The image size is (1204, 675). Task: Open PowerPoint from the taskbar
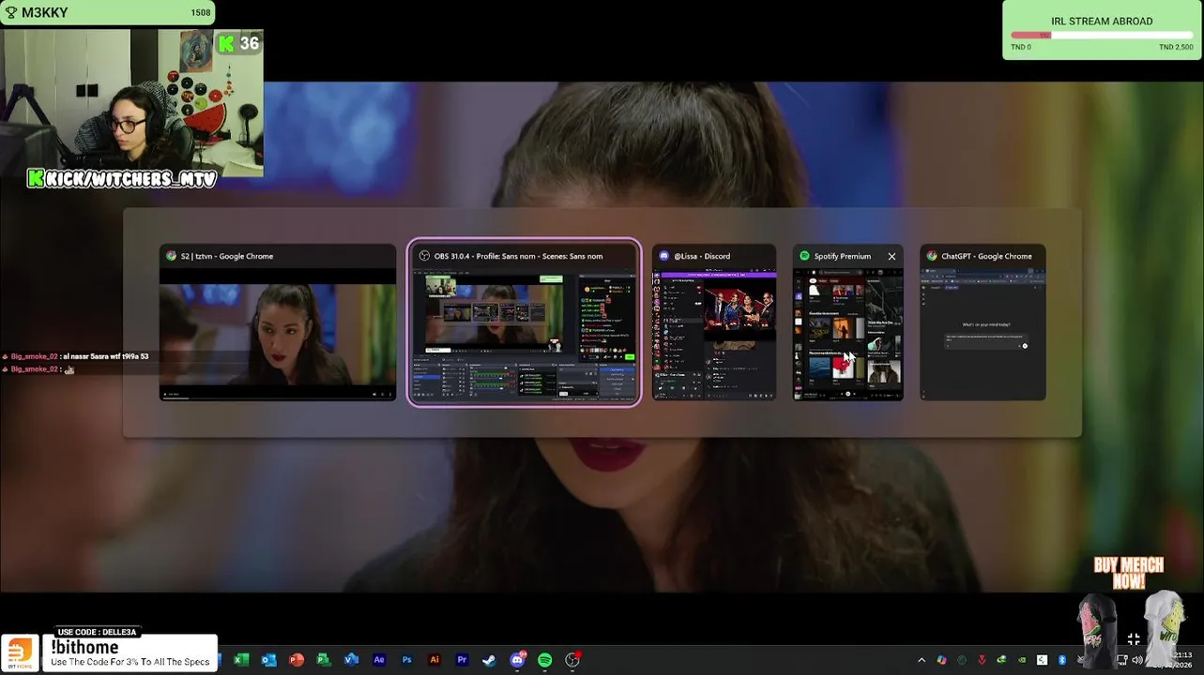[297, 660]
